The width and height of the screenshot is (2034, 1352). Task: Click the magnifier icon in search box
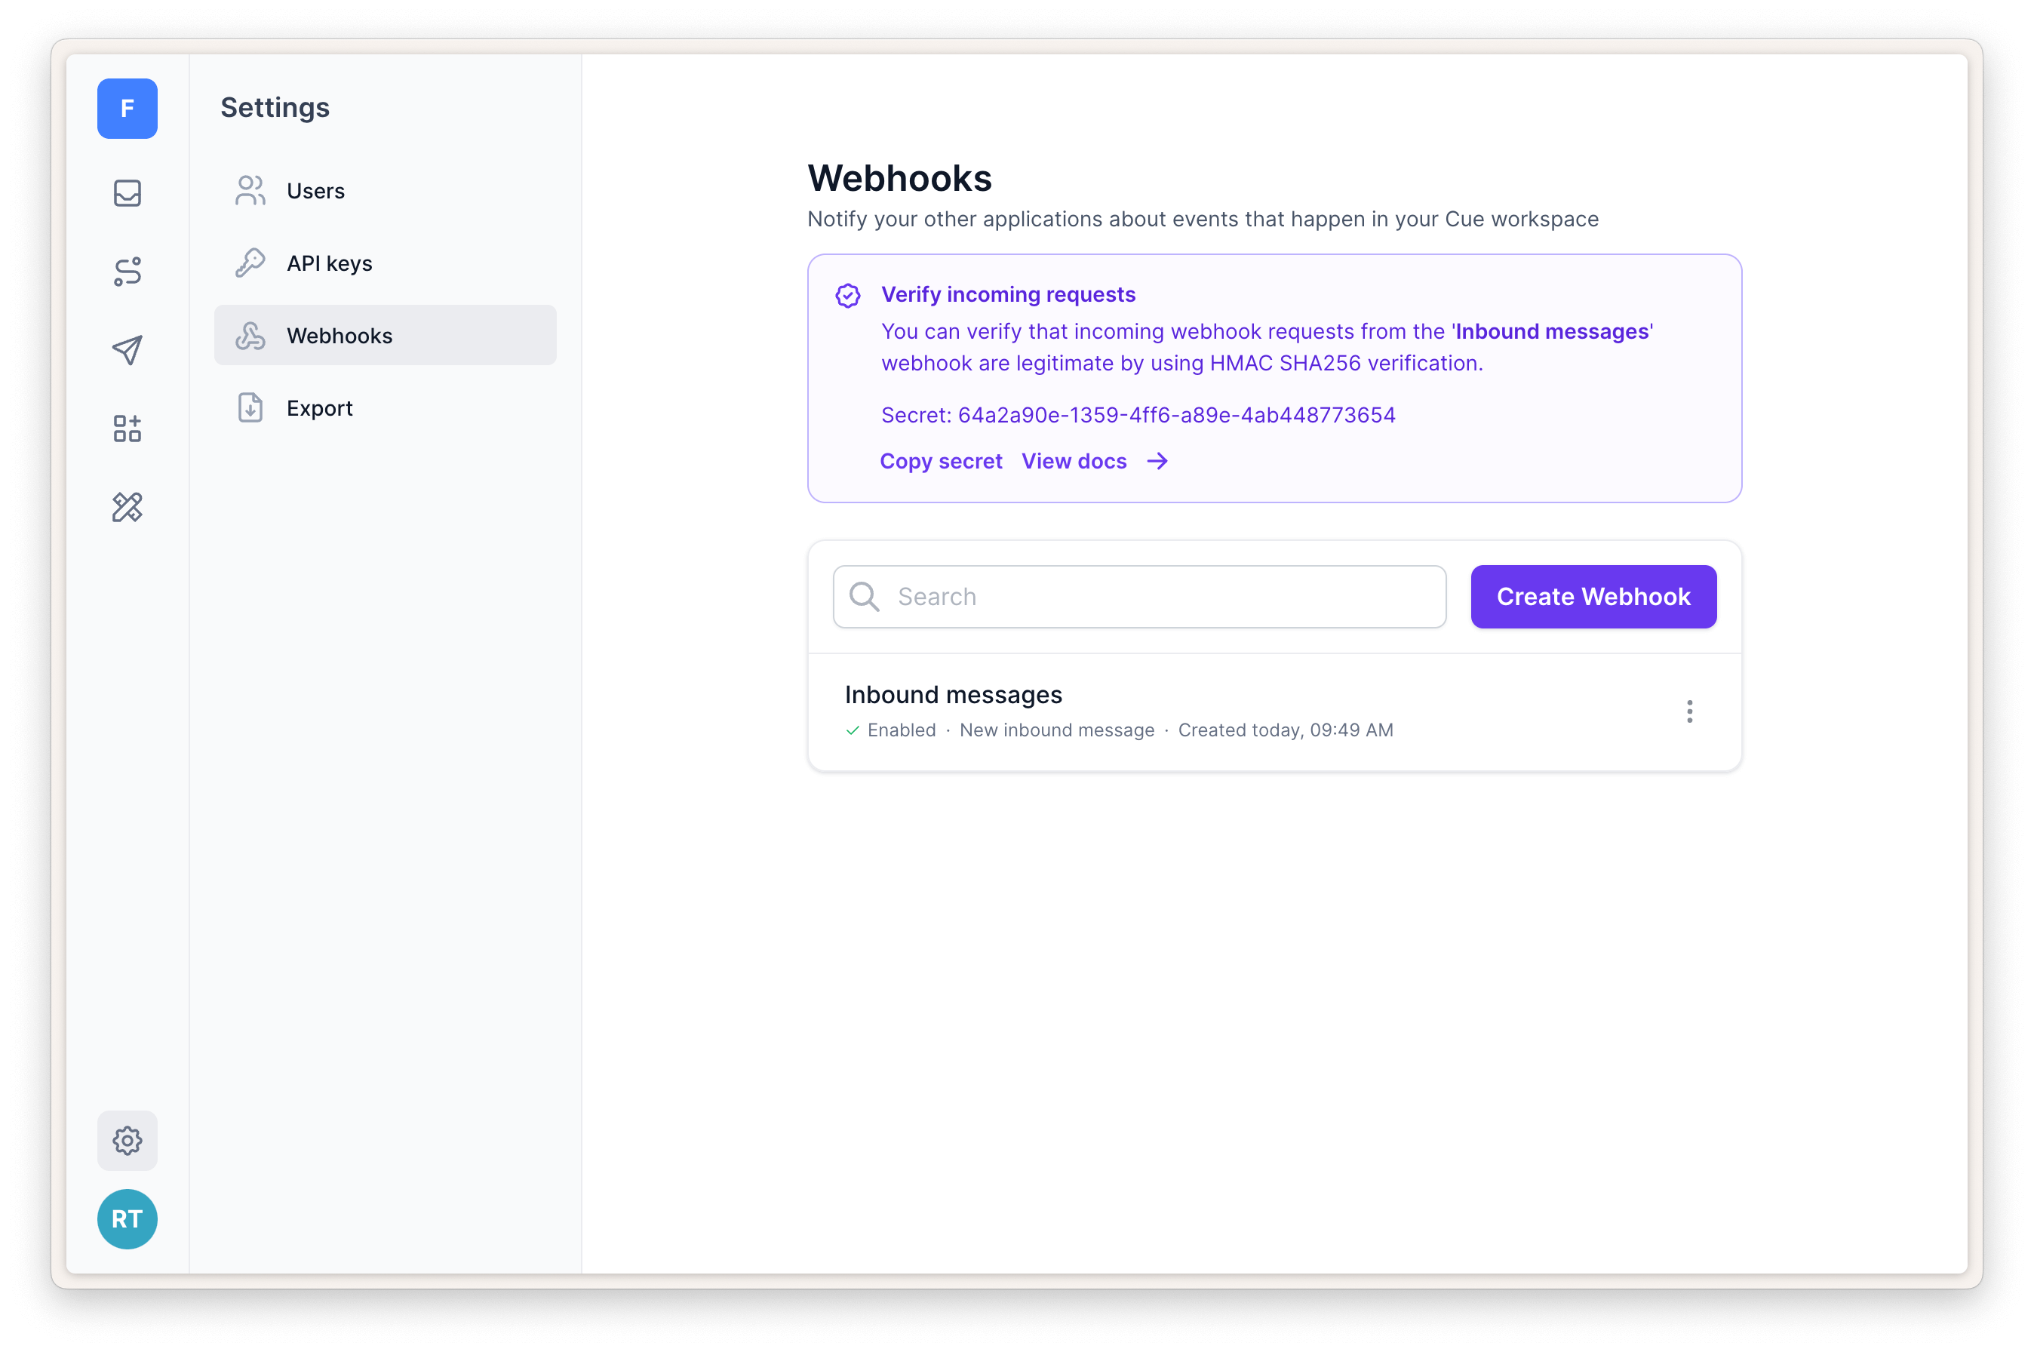pos(864,597)
